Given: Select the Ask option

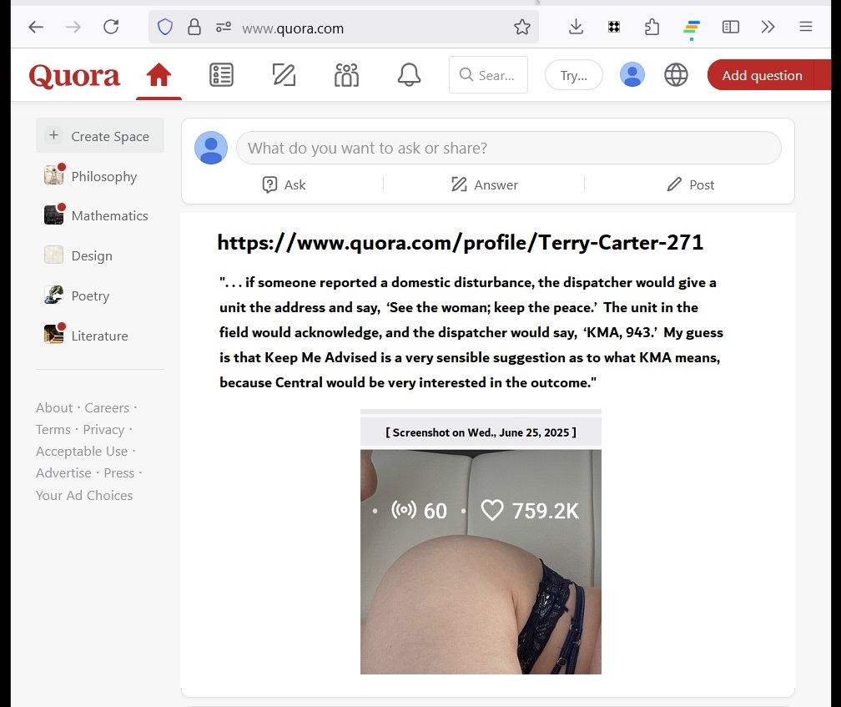Looking at the screenshot, I should (x=284, y=184).
